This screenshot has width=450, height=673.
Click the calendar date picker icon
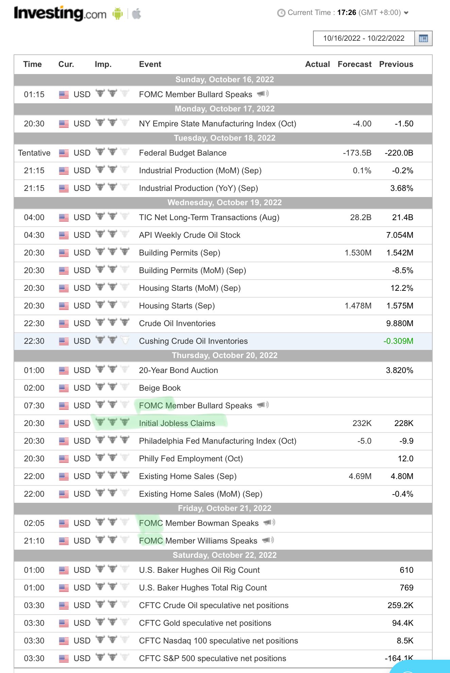423,38
